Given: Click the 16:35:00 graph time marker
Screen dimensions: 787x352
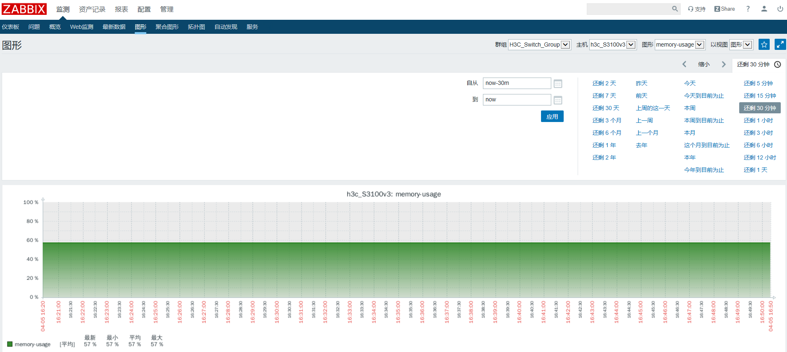Looking at the screenshot, I should pos(398,312).
